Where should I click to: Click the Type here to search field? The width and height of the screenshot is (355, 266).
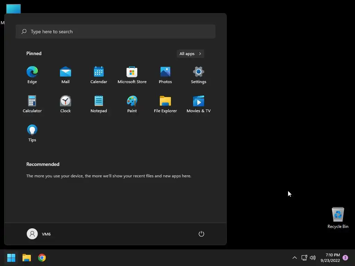tap(115, 32)
